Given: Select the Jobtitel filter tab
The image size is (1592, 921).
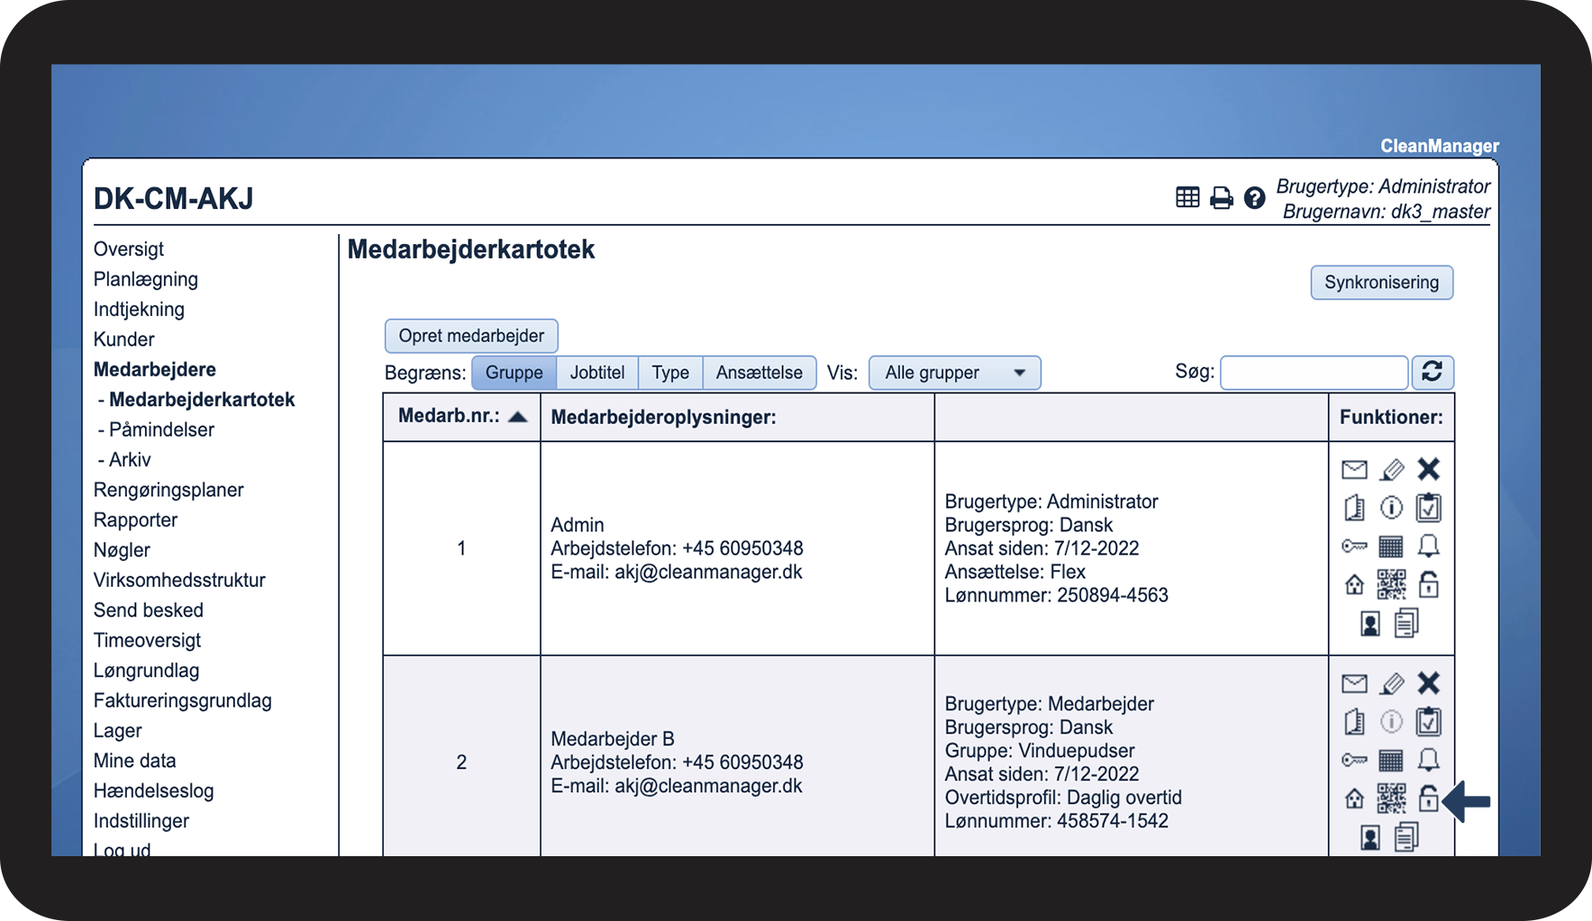Looking at the screenshot, I should point(597,372).
